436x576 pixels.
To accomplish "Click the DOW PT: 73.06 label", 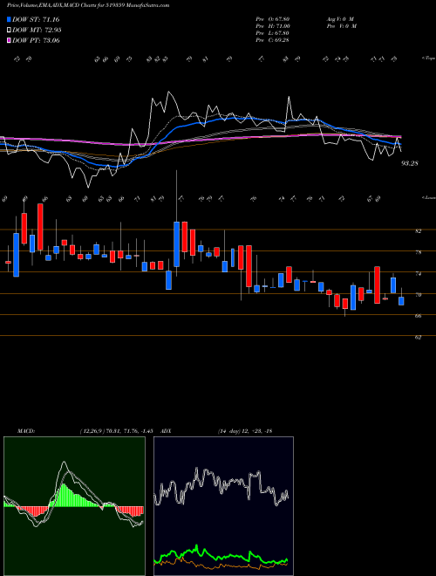I will click(36, 40).
